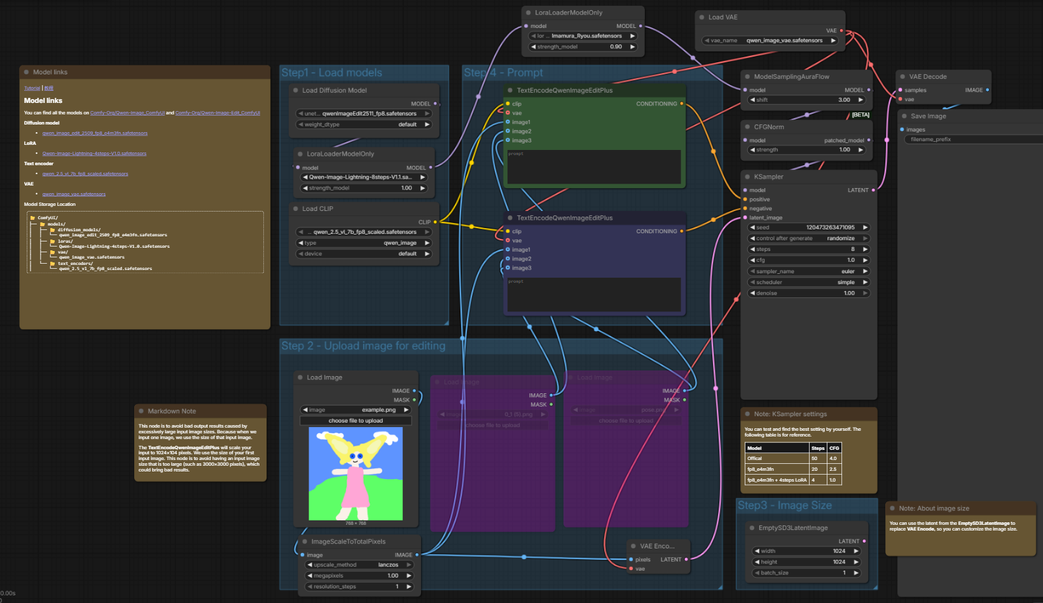
Task: Open the example.png image file dropdown
Action: click(x=356, y=410)
